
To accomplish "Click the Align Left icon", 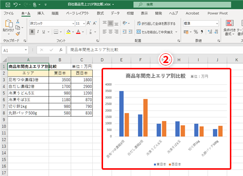I will pos(104,32).
